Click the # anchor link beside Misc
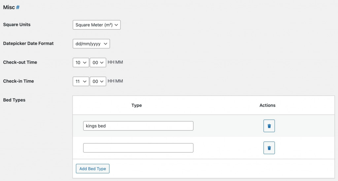This screenshot has width=338, height=181. pyautogui.click(x=18, y=7)
